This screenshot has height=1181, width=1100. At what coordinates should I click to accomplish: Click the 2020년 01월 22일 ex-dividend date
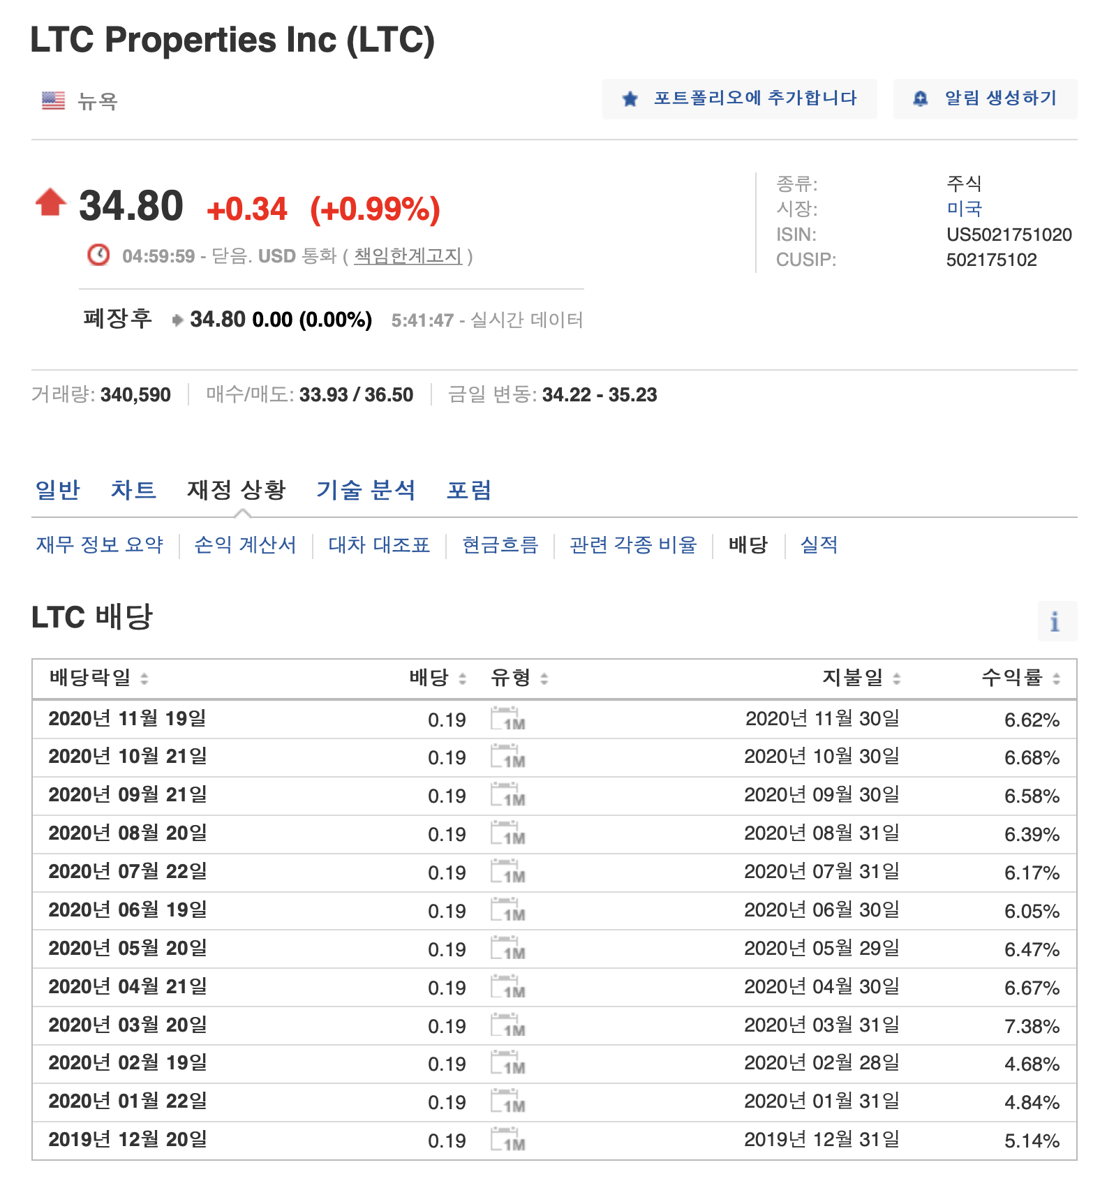pos(128,1101)
